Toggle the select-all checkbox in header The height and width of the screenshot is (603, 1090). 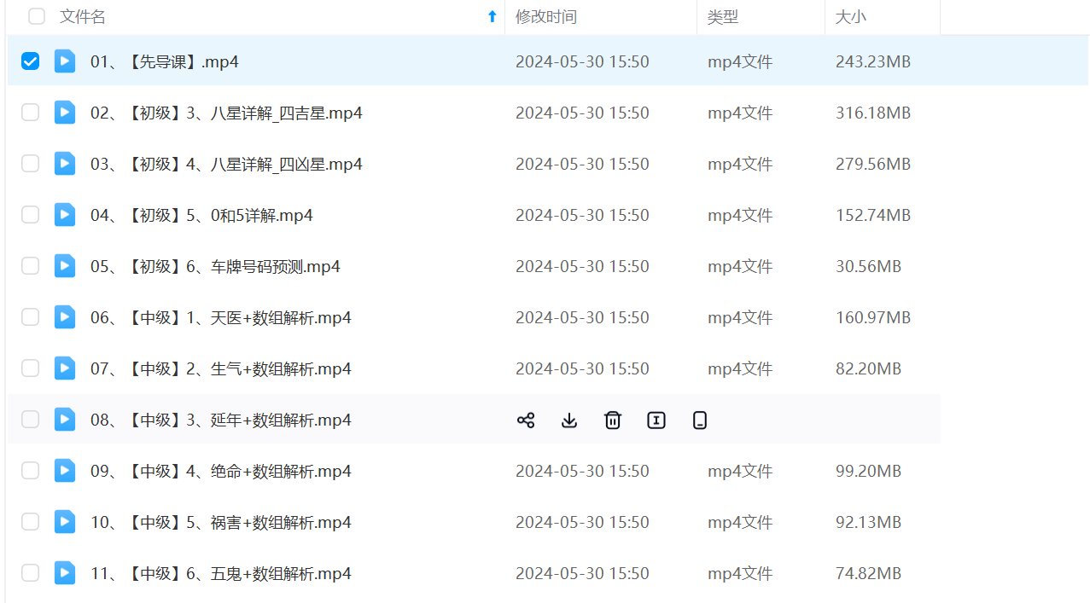point(37,16)
